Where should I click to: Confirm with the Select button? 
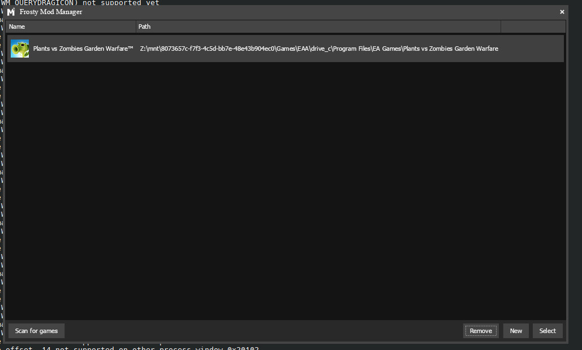(547, 331)
